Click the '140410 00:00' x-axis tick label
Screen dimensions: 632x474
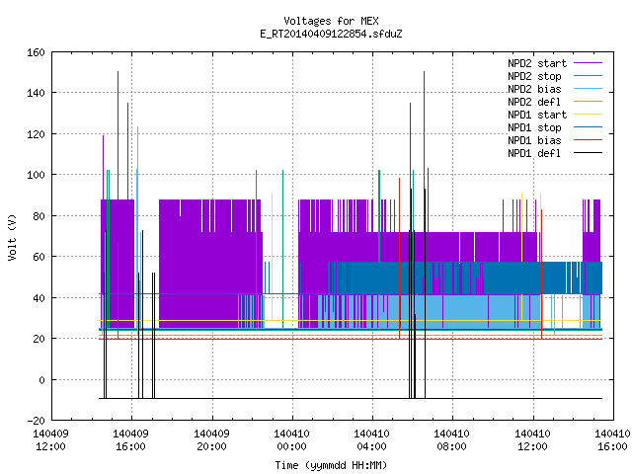click(x=292, y=440)
